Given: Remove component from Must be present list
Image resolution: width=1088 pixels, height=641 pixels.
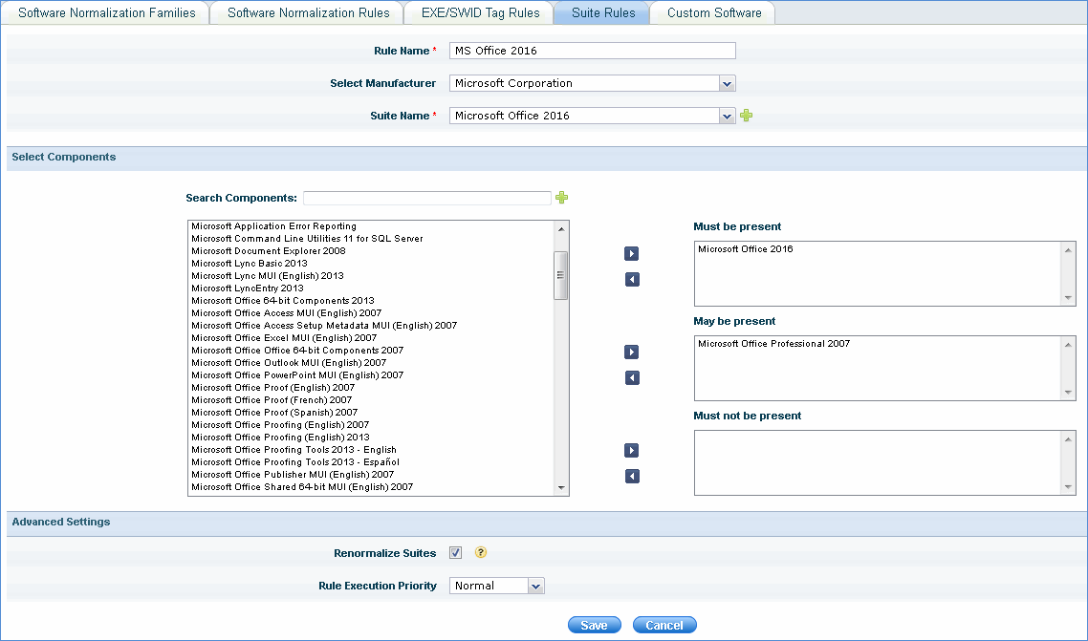Looking at the screenshot, I should click(x=631, y=280).
